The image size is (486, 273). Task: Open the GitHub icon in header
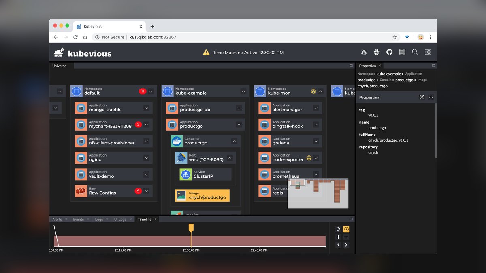click(x=389, y=52)
